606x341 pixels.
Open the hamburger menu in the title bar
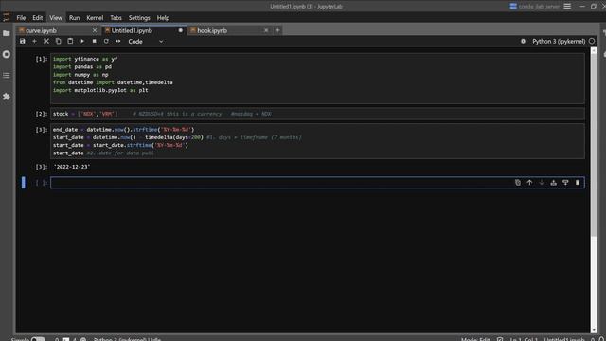pos(567,7)
